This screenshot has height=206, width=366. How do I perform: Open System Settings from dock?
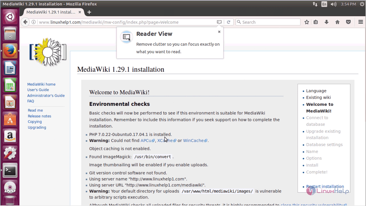(10, 153)
